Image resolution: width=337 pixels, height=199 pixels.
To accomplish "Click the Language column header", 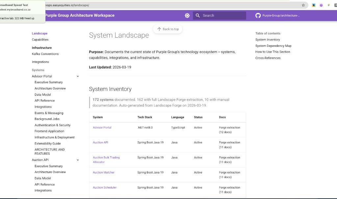I will pos(177,117).
